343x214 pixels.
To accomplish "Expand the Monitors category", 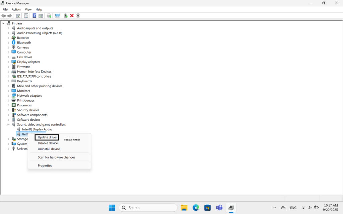I will click(x=8, y=91).
